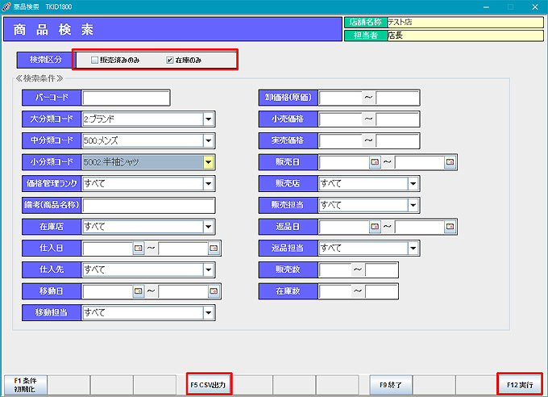
Task: Expand the 大分類コード dropdown
Action: pos(208,119)
